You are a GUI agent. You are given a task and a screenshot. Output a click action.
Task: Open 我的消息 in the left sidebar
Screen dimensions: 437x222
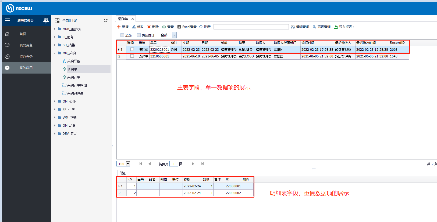pyautogui.click(x=26, y=45)
